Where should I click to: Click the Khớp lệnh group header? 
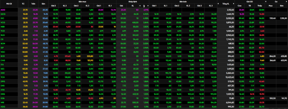click(x=132, y=2)
